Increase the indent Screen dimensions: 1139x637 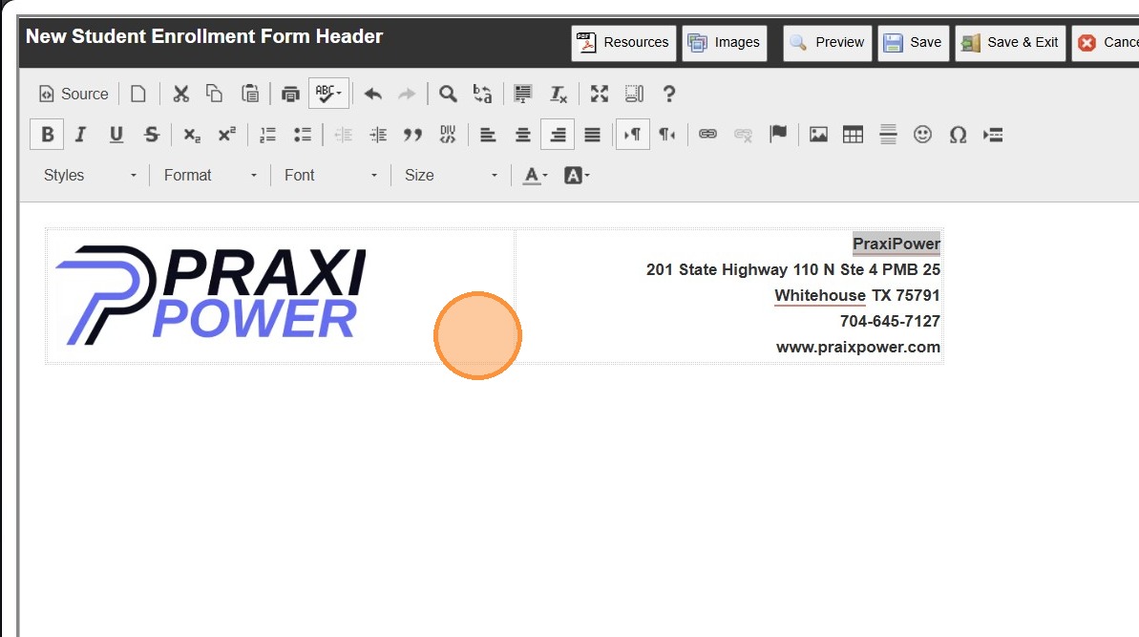[x=378, y=135]
